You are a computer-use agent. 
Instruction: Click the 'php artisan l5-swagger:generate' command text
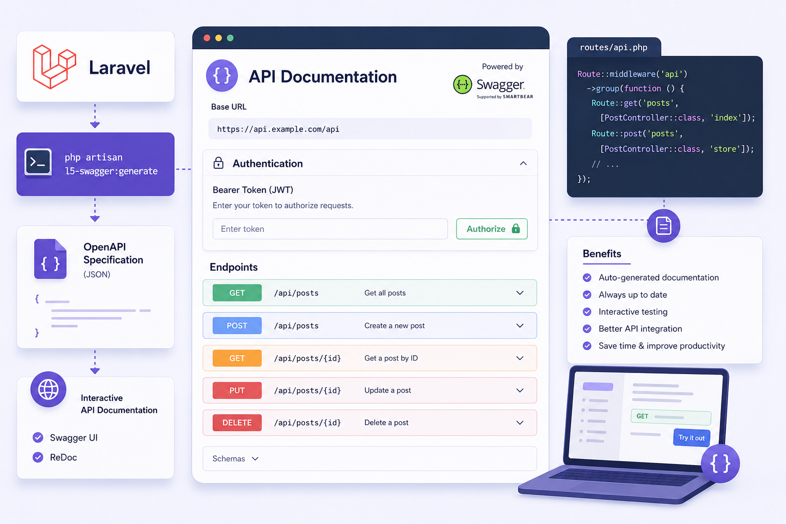[111, 164]
